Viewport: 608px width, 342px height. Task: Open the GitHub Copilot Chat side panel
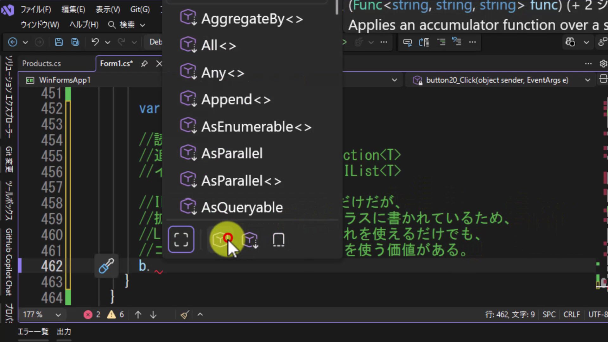tap(9, 262)
